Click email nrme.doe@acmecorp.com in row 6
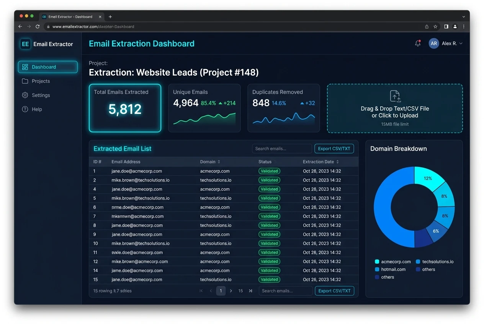484x324 pixels. point(137,207)
